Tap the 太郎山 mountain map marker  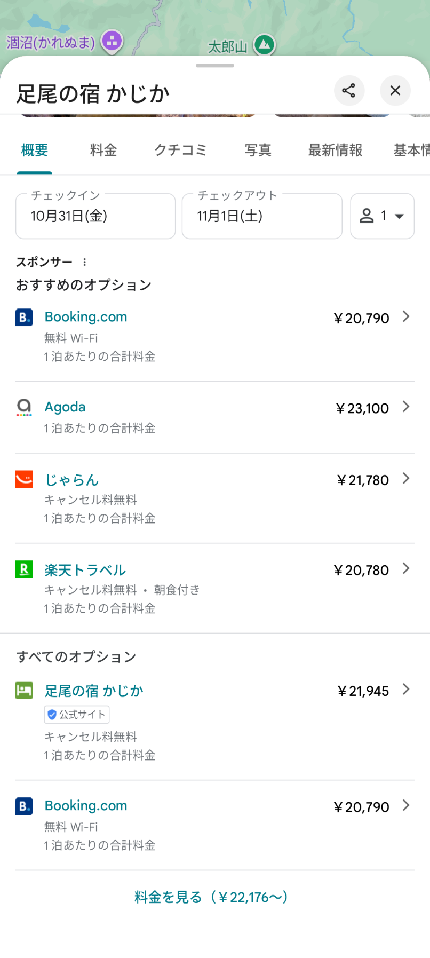point(264,45)
